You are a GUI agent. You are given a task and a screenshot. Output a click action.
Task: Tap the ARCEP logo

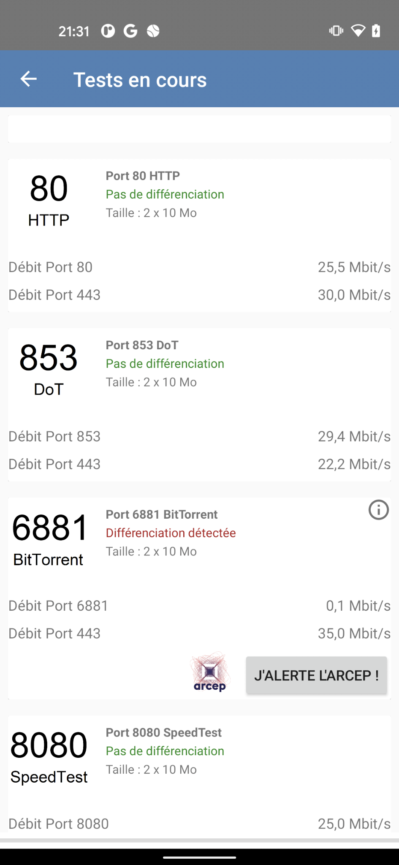[x=210, y=672]
